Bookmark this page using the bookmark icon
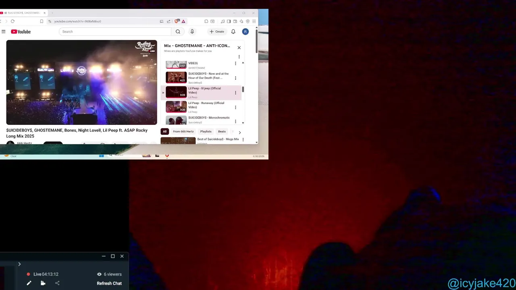This screenshot has width=516, height=290. [x=42, y=21]
